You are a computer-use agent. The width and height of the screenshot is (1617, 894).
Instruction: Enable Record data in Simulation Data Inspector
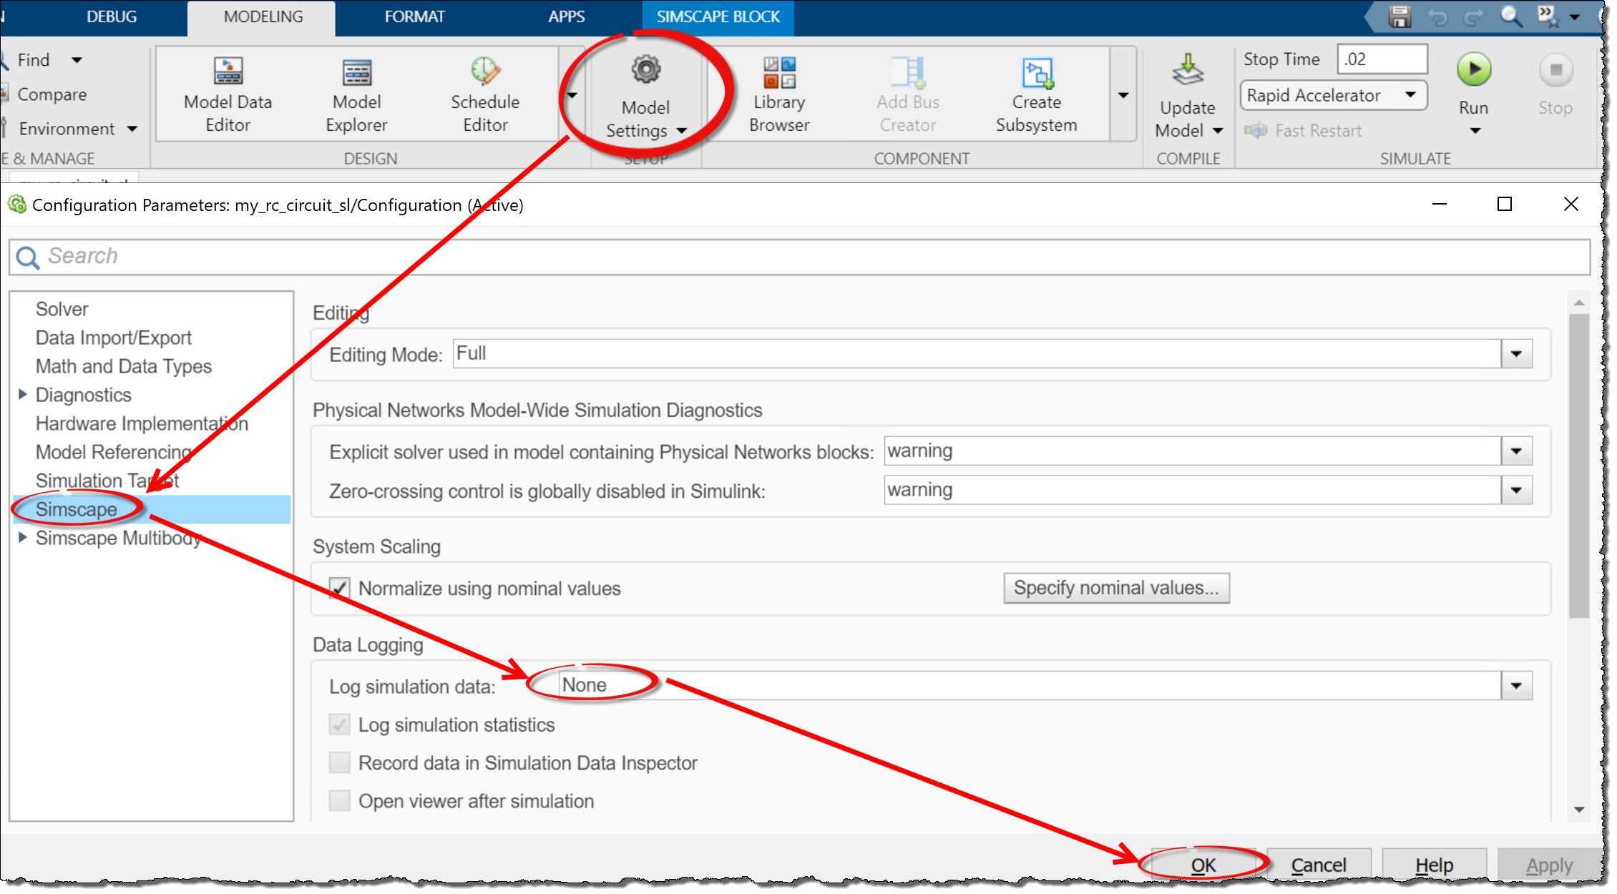[340, 763]
